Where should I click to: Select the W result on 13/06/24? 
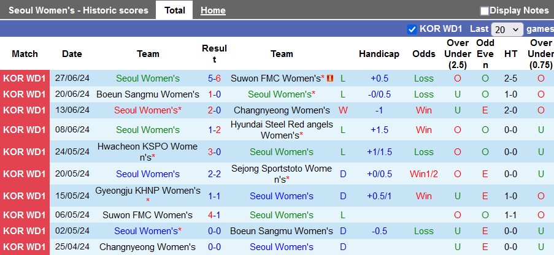pos(343,110)
